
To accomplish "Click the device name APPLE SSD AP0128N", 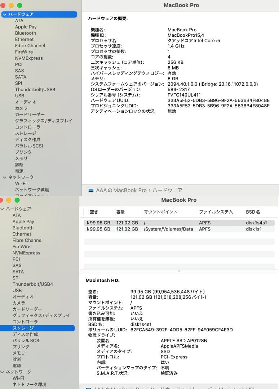I will pos(184,341).
